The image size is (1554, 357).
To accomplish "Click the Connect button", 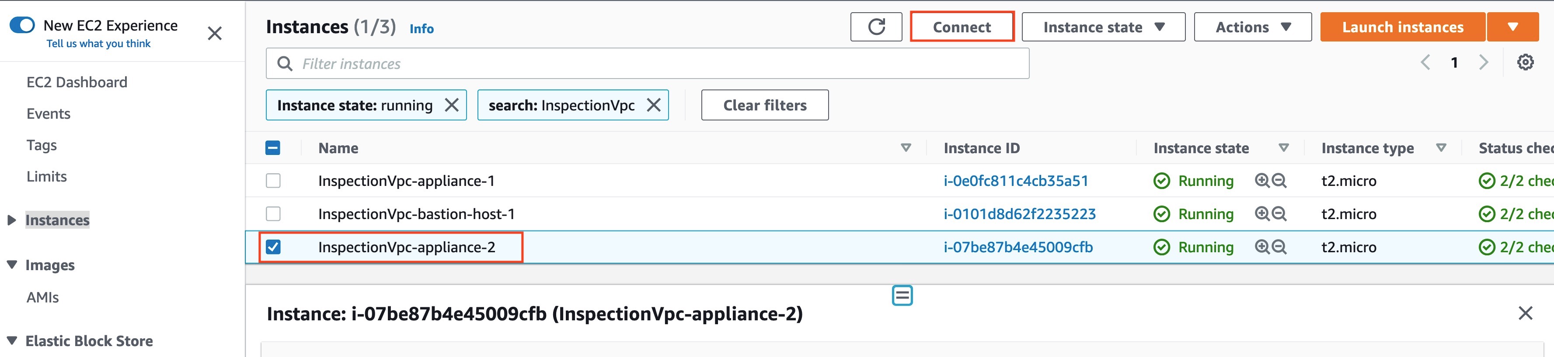I will (x=962, y=27).
